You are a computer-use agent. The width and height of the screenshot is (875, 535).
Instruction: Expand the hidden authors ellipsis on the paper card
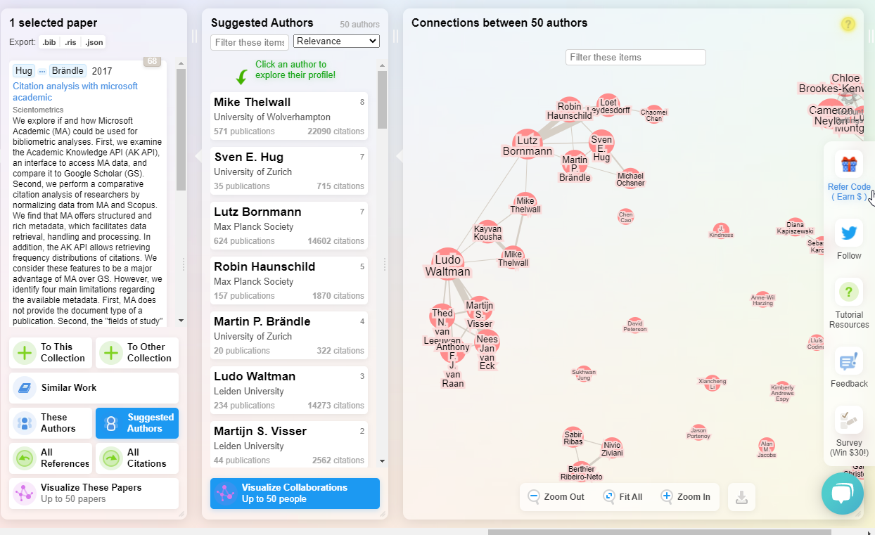42,71
